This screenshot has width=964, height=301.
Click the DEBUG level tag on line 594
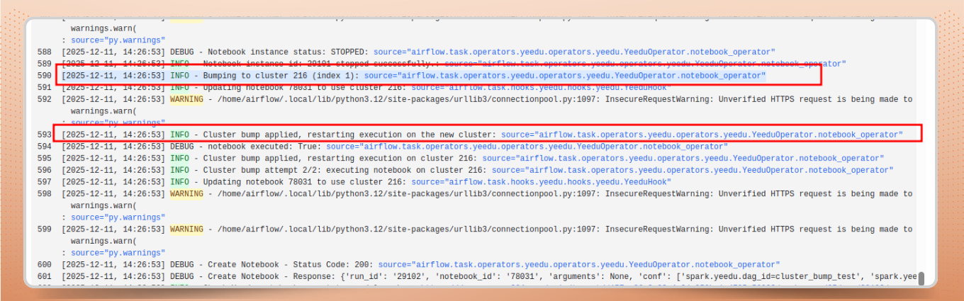(x=181, y=147)
